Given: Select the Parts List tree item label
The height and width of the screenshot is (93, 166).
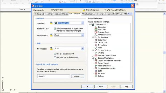Looking at the screenshot, I should coord(101,73).
